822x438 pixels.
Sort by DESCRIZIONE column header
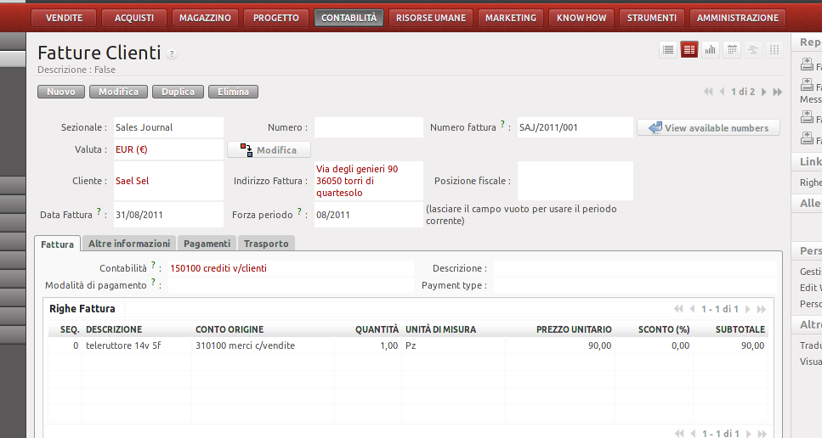(114, 329)
